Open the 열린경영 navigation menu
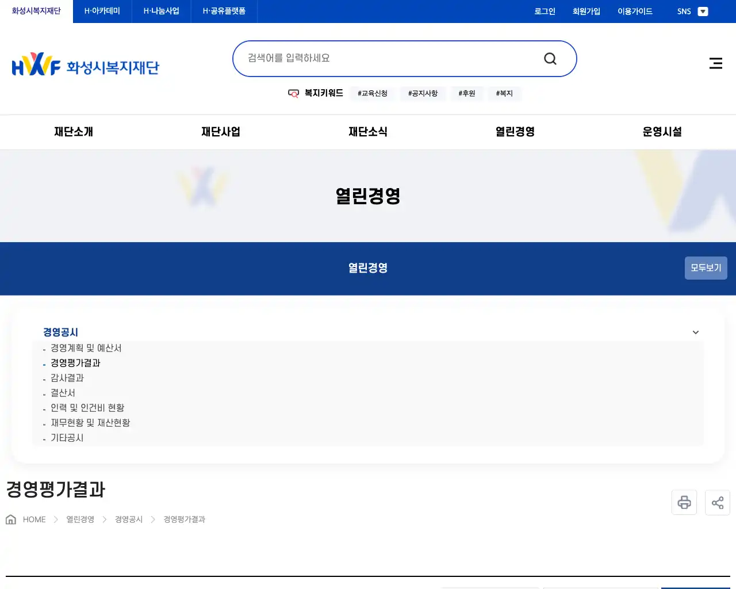Viewport: 736px width, 589px height. coord(513,132)
